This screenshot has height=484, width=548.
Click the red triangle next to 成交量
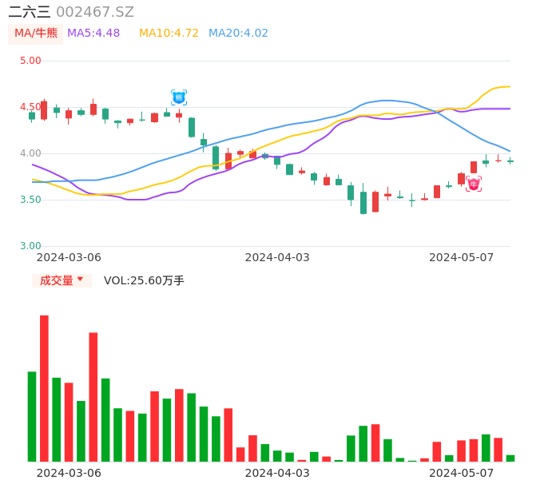coord(80,280)
